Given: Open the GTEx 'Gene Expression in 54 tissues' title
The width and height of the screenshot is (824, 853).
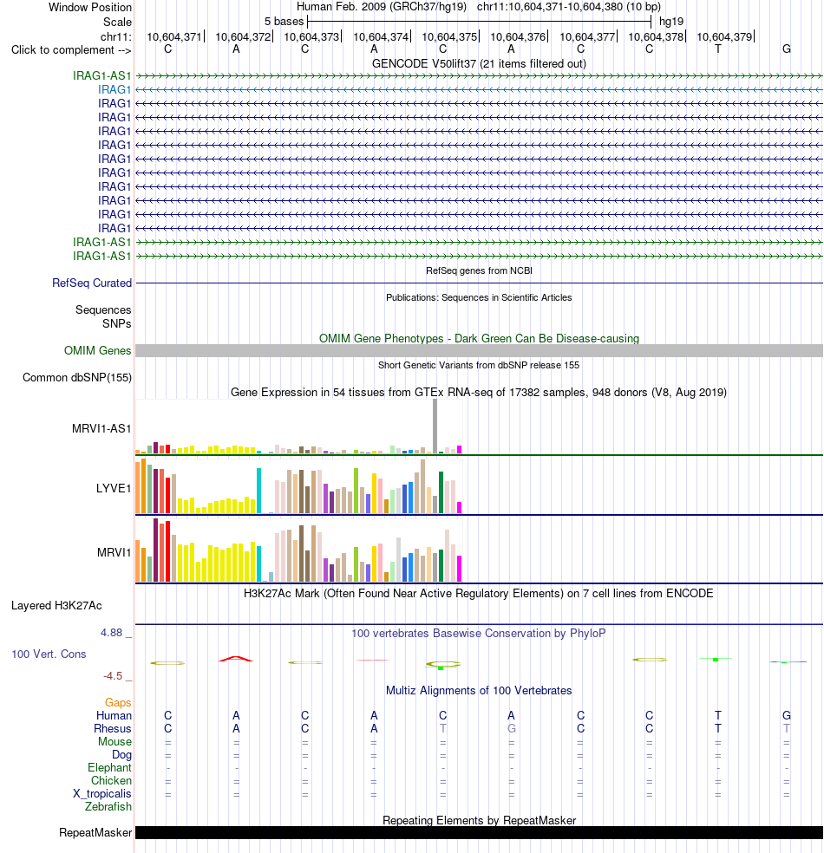Looking at the screenshot, I should [479, 392].
